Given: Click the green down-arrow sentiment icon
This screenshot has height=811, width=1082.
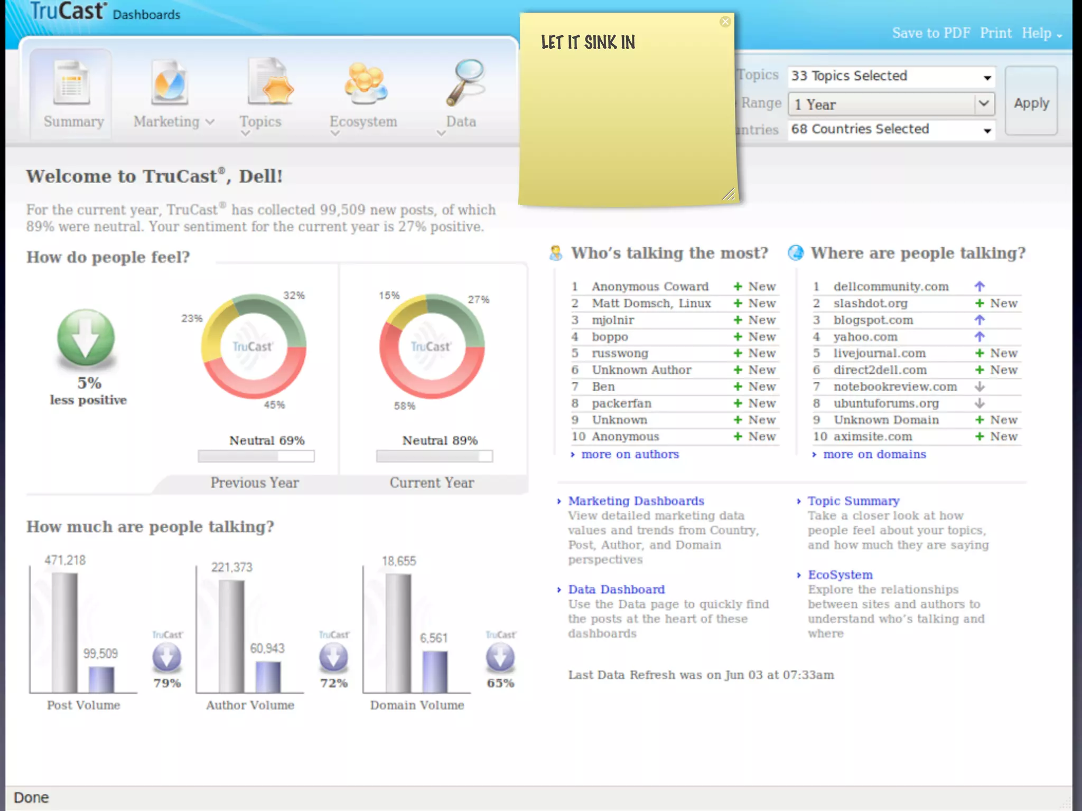Looking at the screenshot, I should pos(86,337).
